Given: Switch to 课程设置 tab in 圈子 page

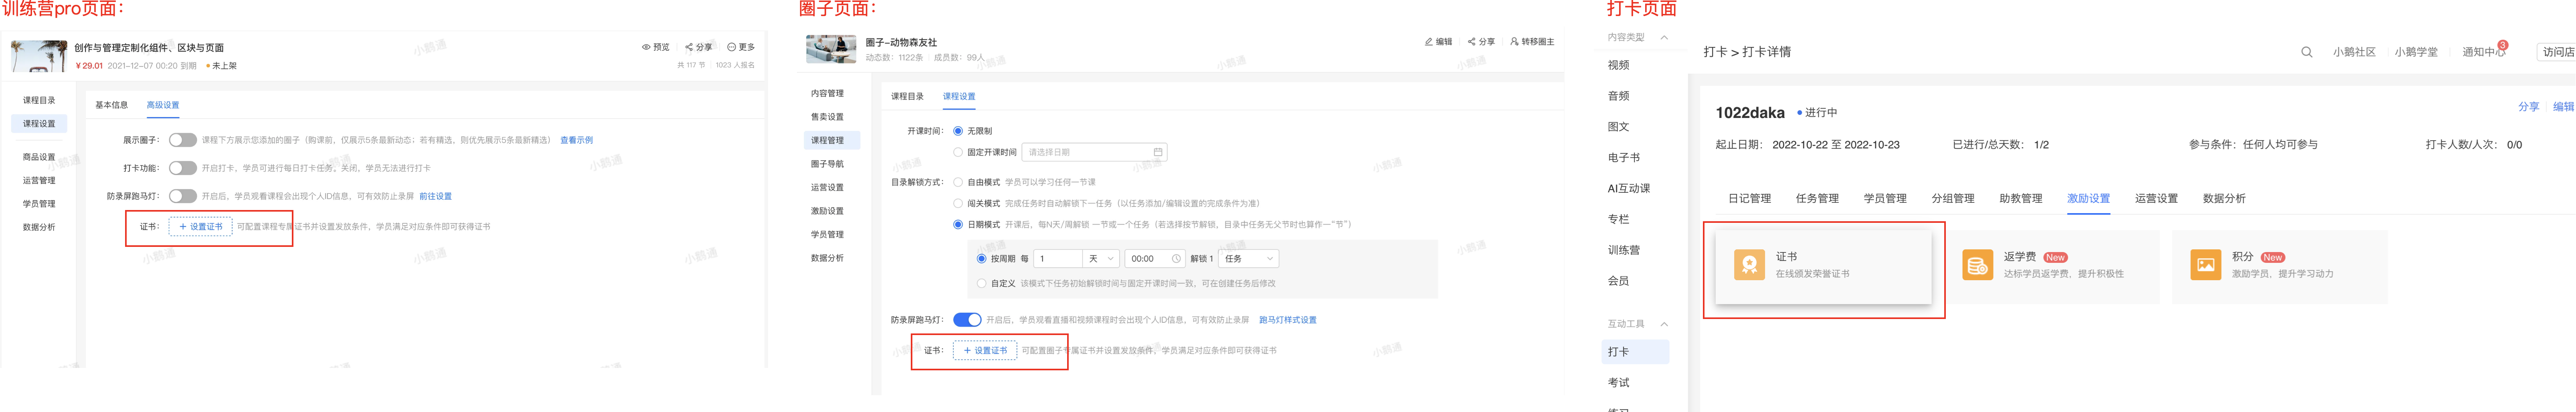Looking at the screenshot, I should 959,97.
